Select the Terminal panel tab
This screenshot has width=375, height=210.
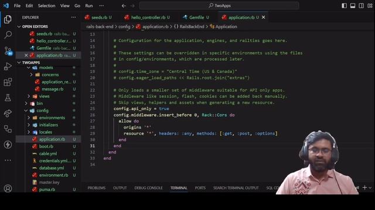[x=179, y=188]
